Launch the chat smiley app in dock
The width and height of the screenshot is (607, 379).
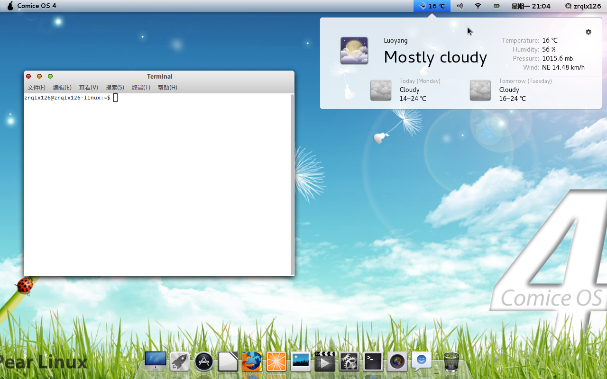point(421,362)
